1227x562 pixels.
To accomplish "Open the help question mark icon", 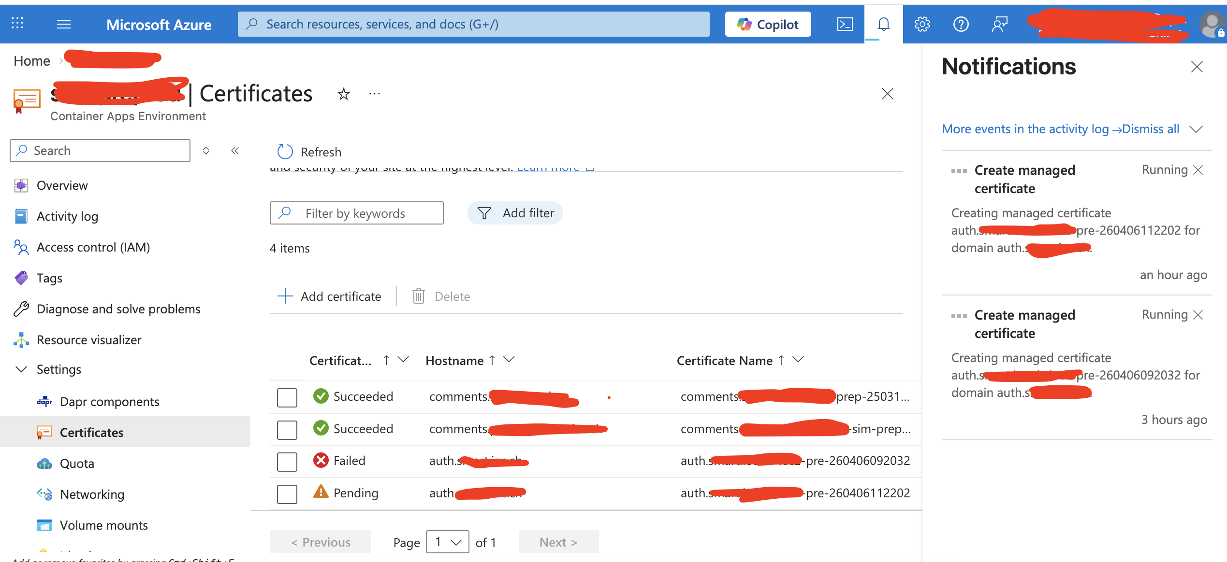I will click(961, 24).
